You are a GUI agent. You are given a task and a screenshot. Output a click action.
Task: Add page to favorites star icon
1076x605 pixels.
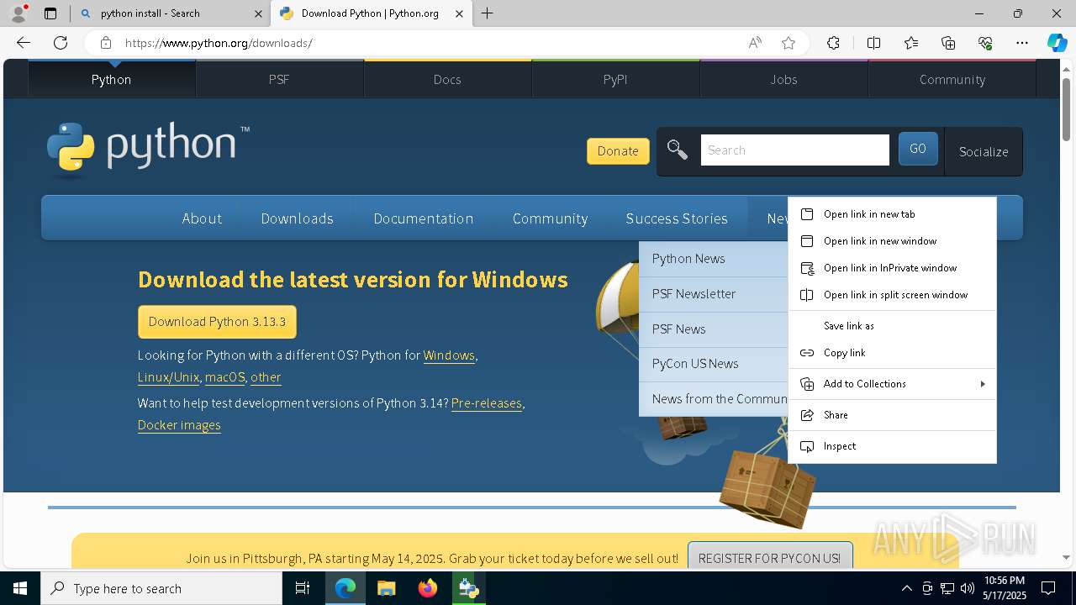[x=789, y=43]
